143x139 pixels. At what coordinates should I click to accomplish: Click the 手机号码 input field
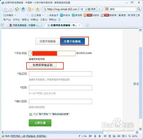tap(52, 53)
